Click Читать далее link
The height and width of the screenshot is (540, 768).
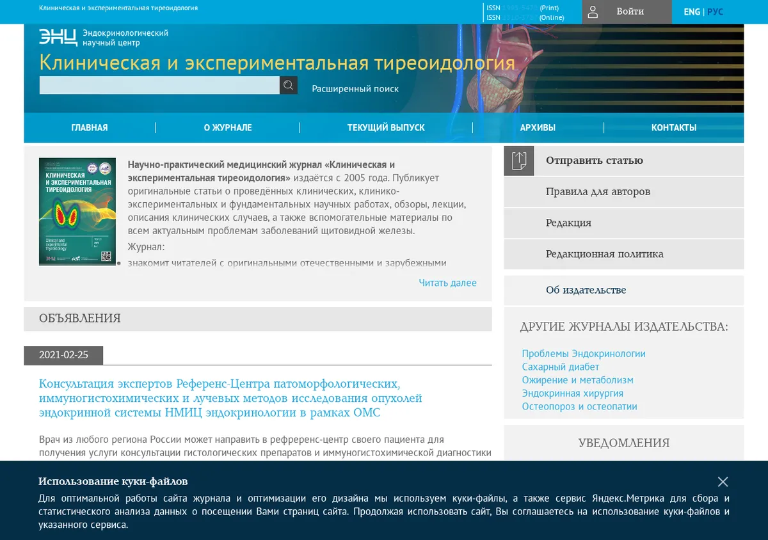pyautogui.click(x=447, y=283)
